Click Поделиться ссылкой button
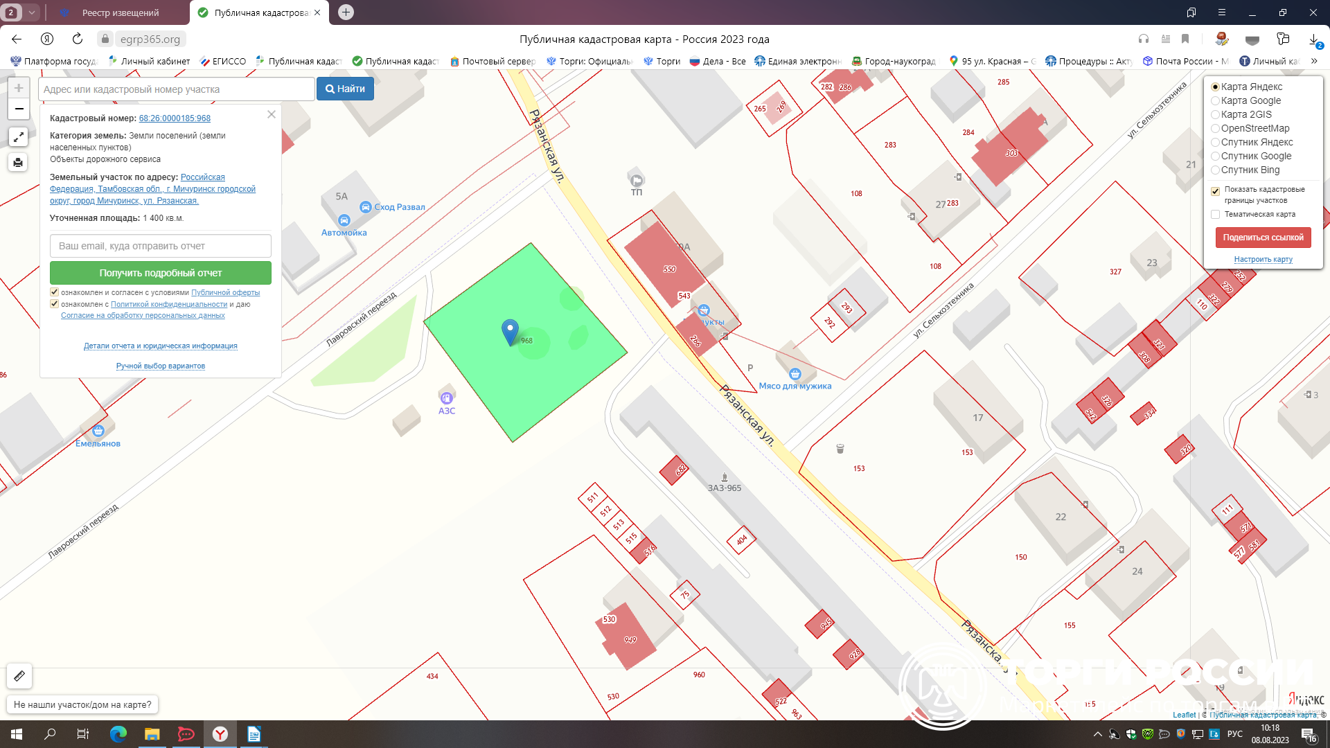Screen dimensions: 1330x748 1263,238
